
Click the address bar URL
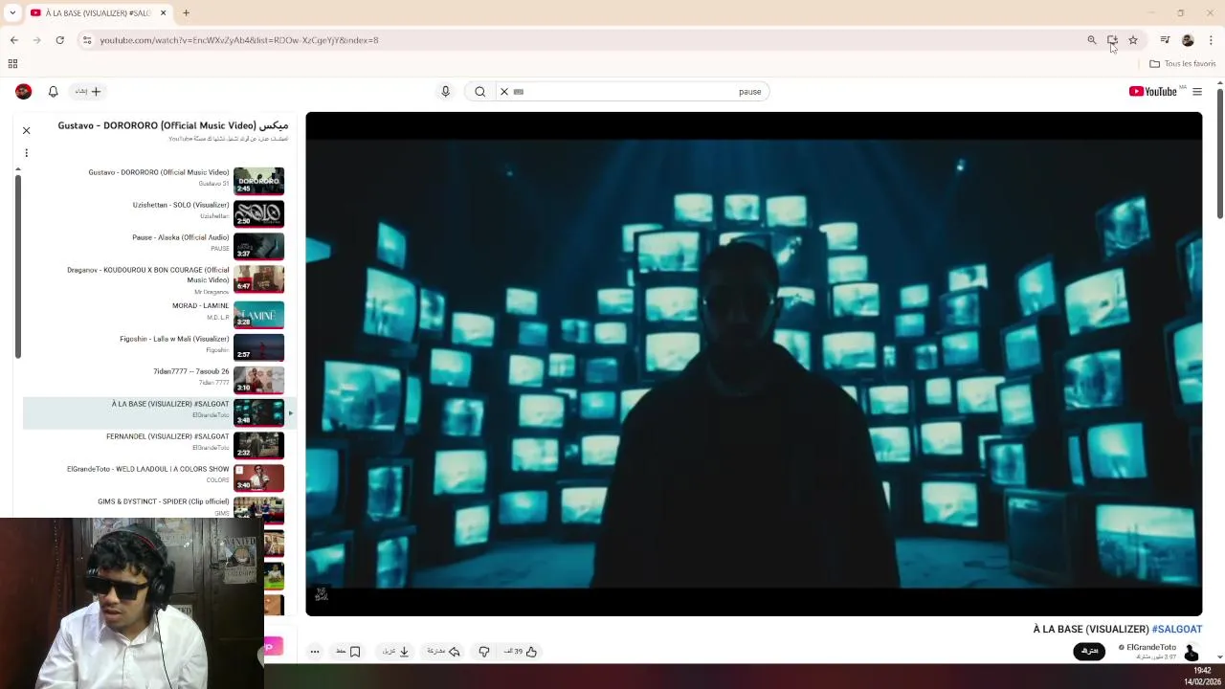pos(239,40)
